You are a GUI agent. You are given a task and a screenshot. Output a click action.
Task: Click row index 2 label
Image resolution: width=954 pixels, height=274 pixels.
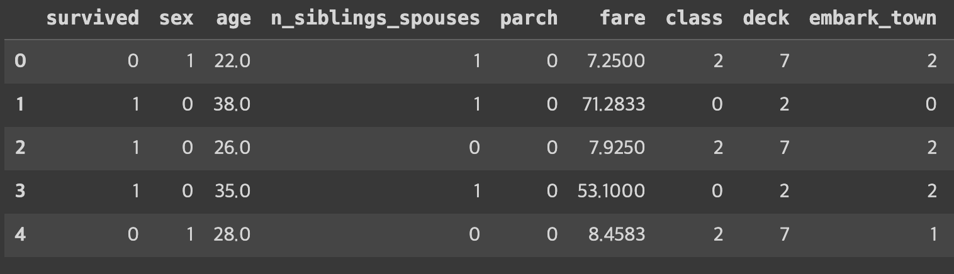coord(20,148)
